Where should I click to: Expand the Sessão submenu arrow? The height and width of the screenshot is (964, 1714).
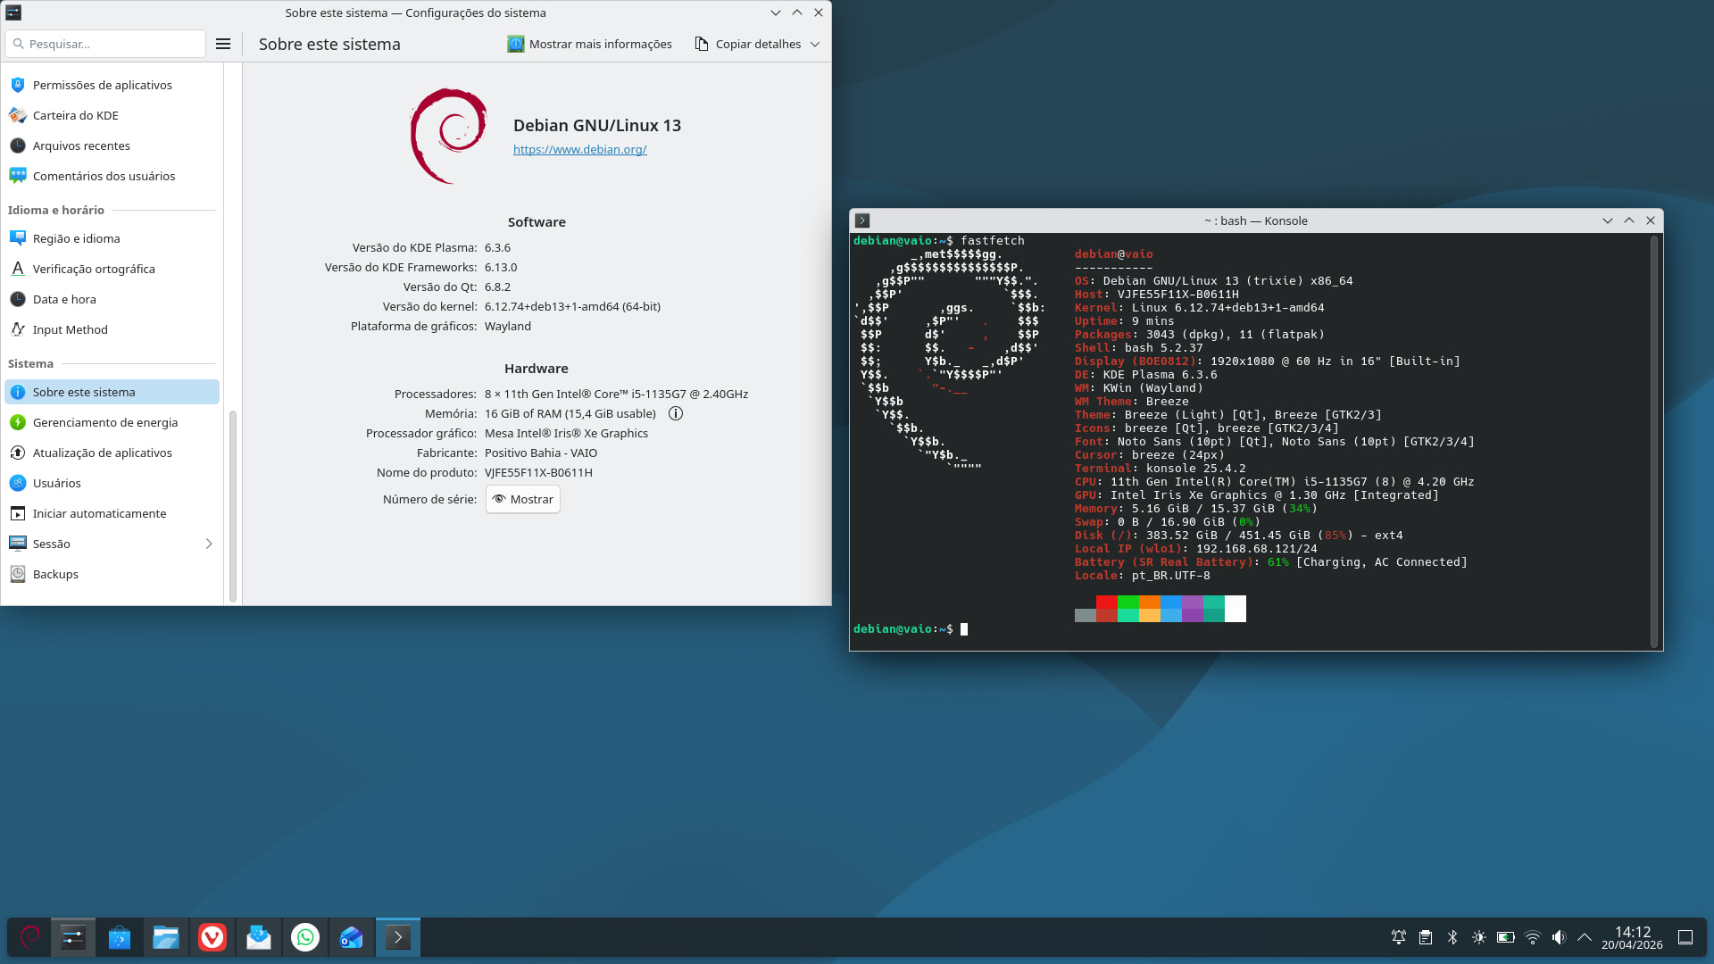click(x=209, y=544)
